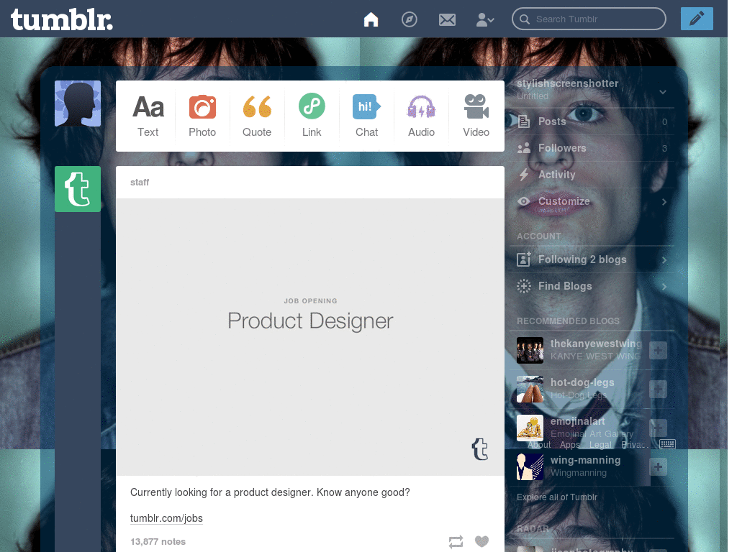The height and width of the screenshot is (552, 737).
Task: Open the stylishscreenshotter blog title
Action: (567, 83)
